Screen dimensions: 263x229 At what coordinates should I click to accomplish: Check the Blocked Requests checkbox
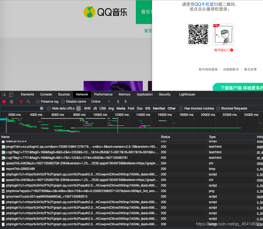point(218,108)
